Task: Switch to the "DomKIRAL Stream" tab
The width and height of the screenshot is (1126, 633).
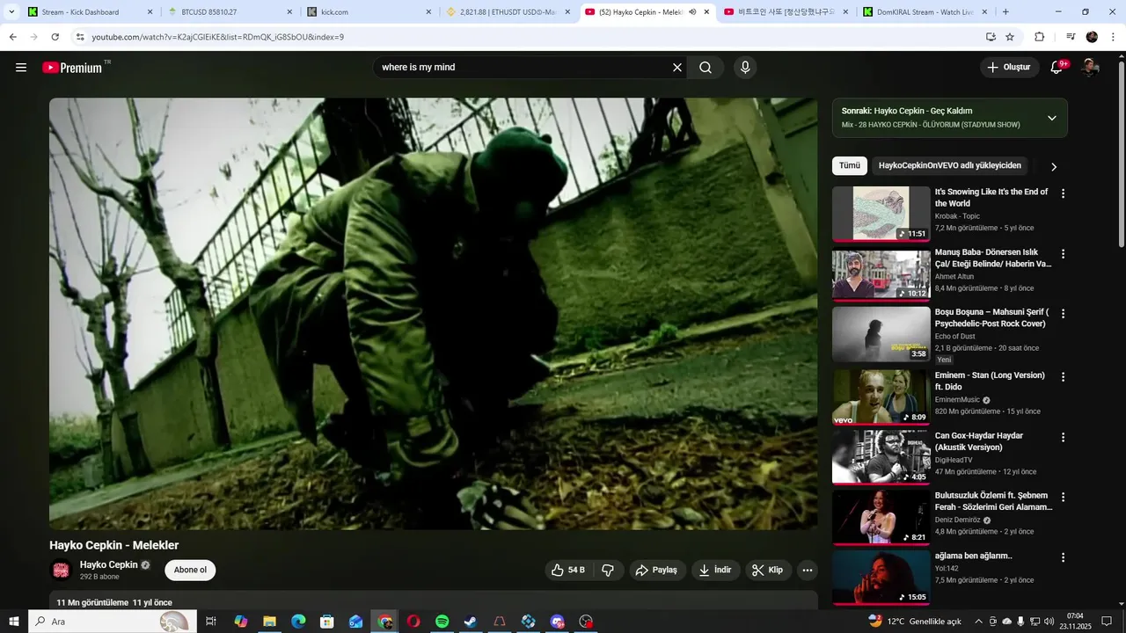Action: (x=924, y=12)
